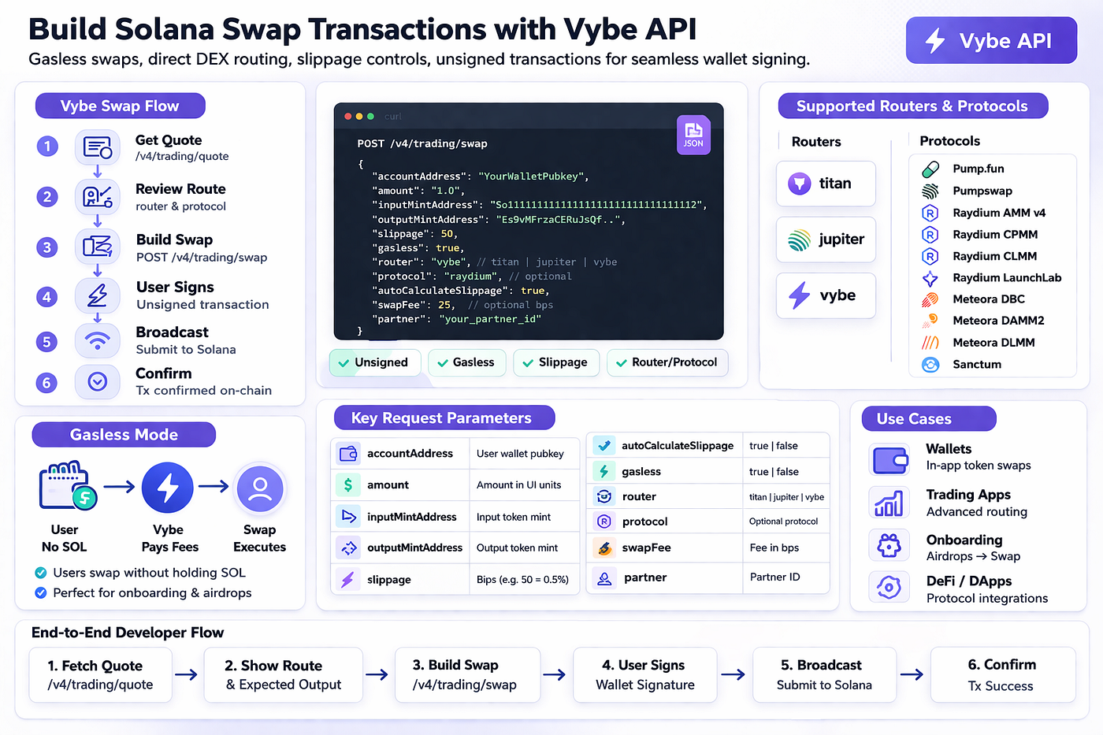Screen dimensions: 1103x735
Task: Select the amount dollar-sign icon
Action: [x=347, y=485]
